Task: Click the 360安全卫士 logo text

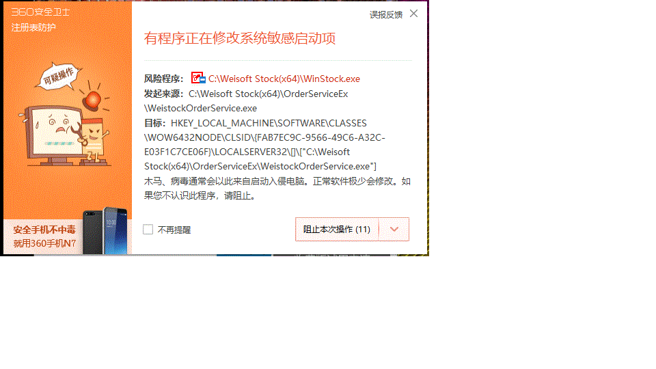Action: 40,12
